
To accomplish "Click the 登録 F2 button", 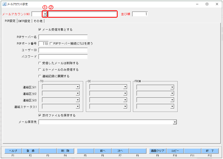I will tap(31, 151).
